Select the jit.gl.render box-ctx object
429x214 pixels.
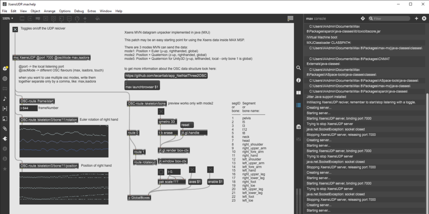(x=174, y=150)
